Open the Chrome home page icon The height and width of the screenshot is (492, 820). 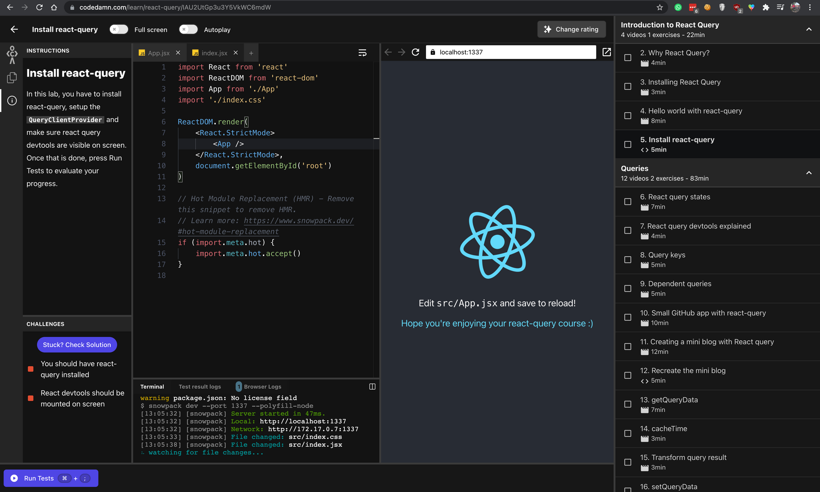[54, 7]
